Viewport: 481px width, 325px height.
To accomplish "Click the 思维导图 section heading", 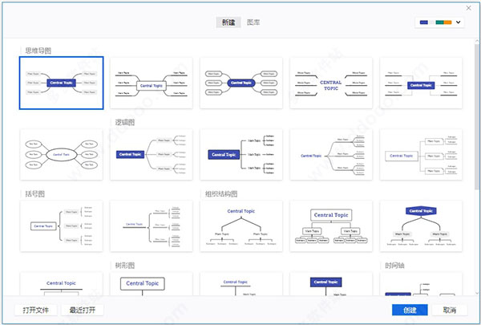I will click(38, 51).
